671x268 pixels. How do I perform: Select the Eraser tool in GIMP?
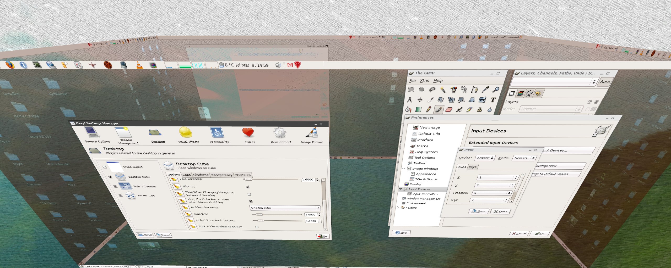click(x=449, y=109)
